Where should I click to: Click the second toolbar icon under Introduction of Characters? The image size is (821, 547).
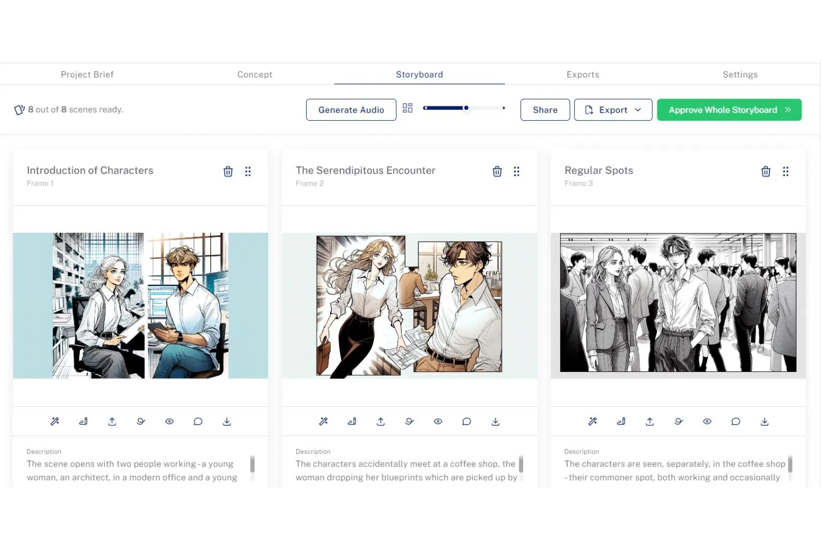pos(83,422)
